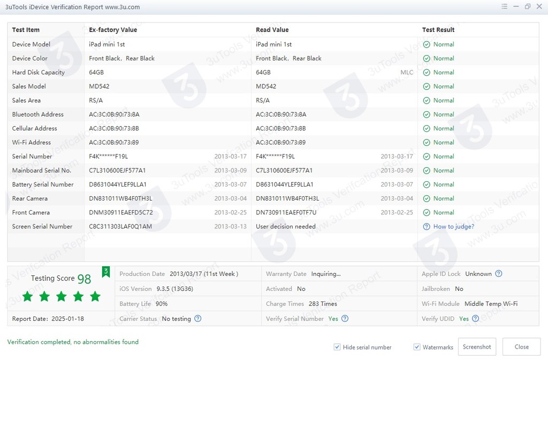Viewport: 548px width, 433px height.
Task: Click the Normal check icon for Mainboard Serial No.
Action: [427, 171]
